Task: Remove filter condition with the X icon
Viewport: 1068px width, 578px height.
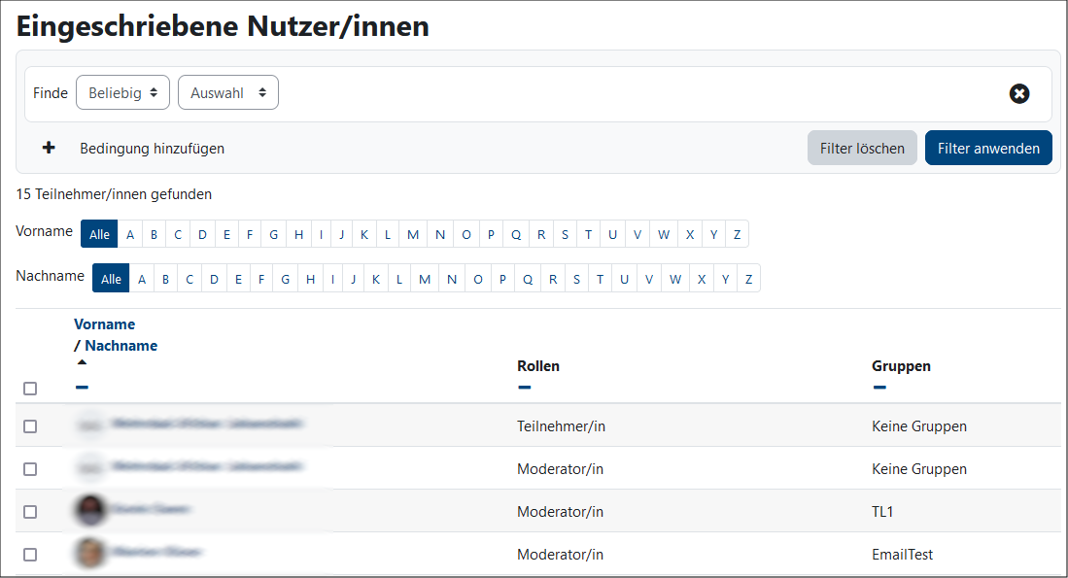Action: [x=1018, y=93]
